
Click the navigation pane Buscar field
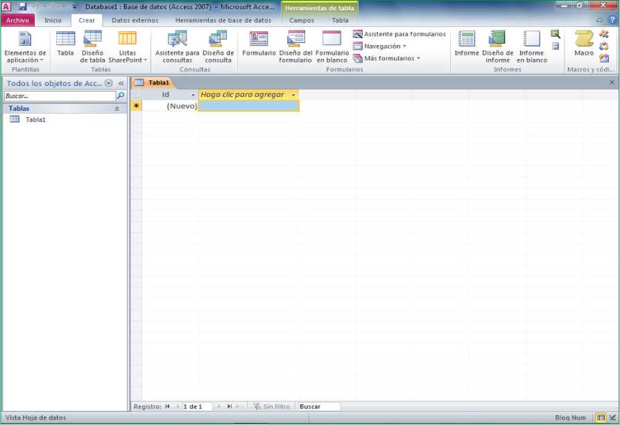tap(60, 96)
